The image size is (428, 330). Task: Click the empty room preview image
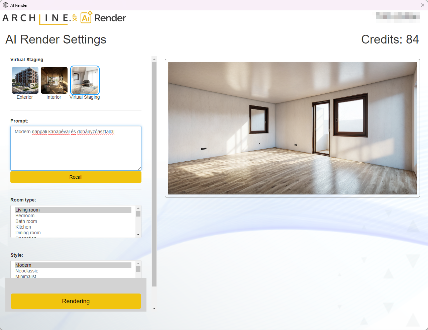292,128
